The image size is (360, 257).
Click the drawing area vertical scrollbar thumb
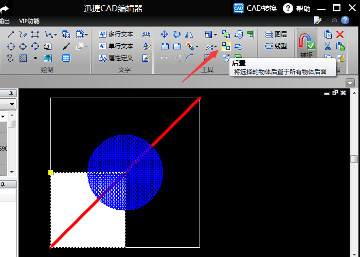pyautogui.click(x=354, y=159)
